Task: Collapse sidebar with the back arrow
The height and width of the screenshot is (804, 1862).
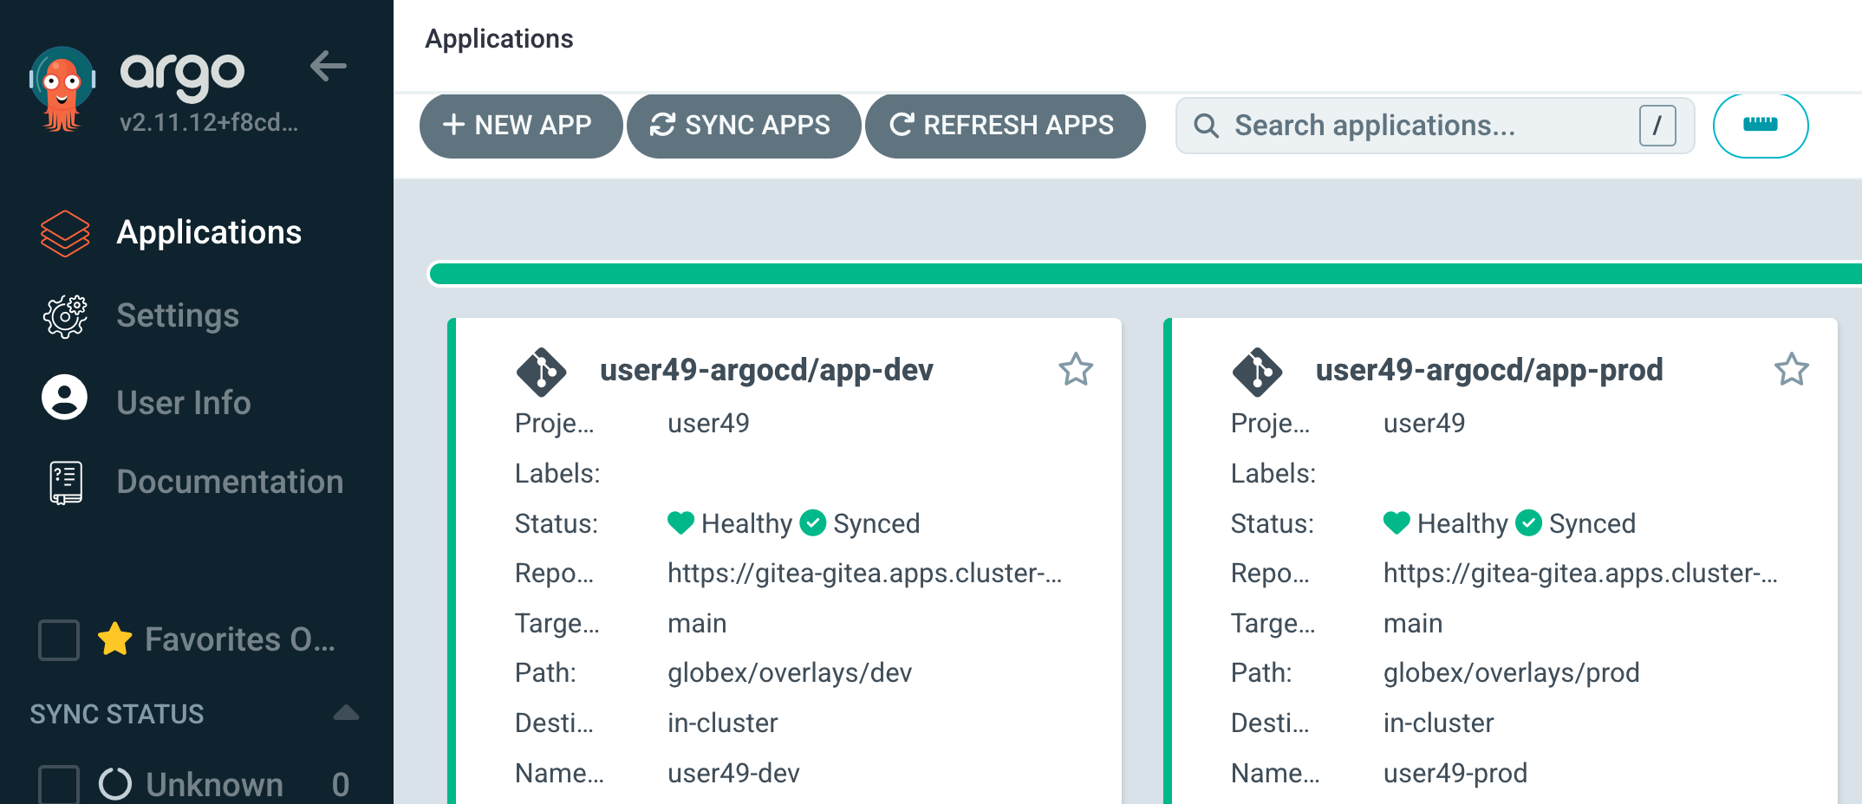Action: tap(329, 66)
